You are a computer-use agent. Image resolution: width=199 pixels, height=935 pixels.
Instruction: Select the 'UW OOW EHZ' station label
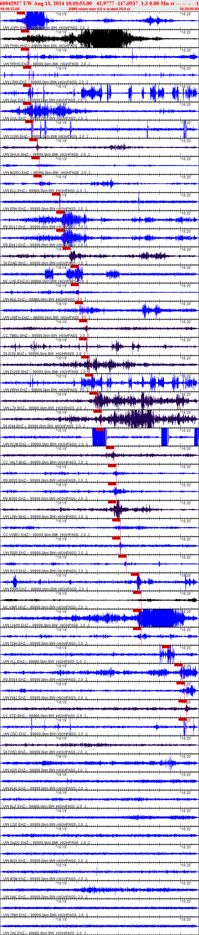[15, 137]
